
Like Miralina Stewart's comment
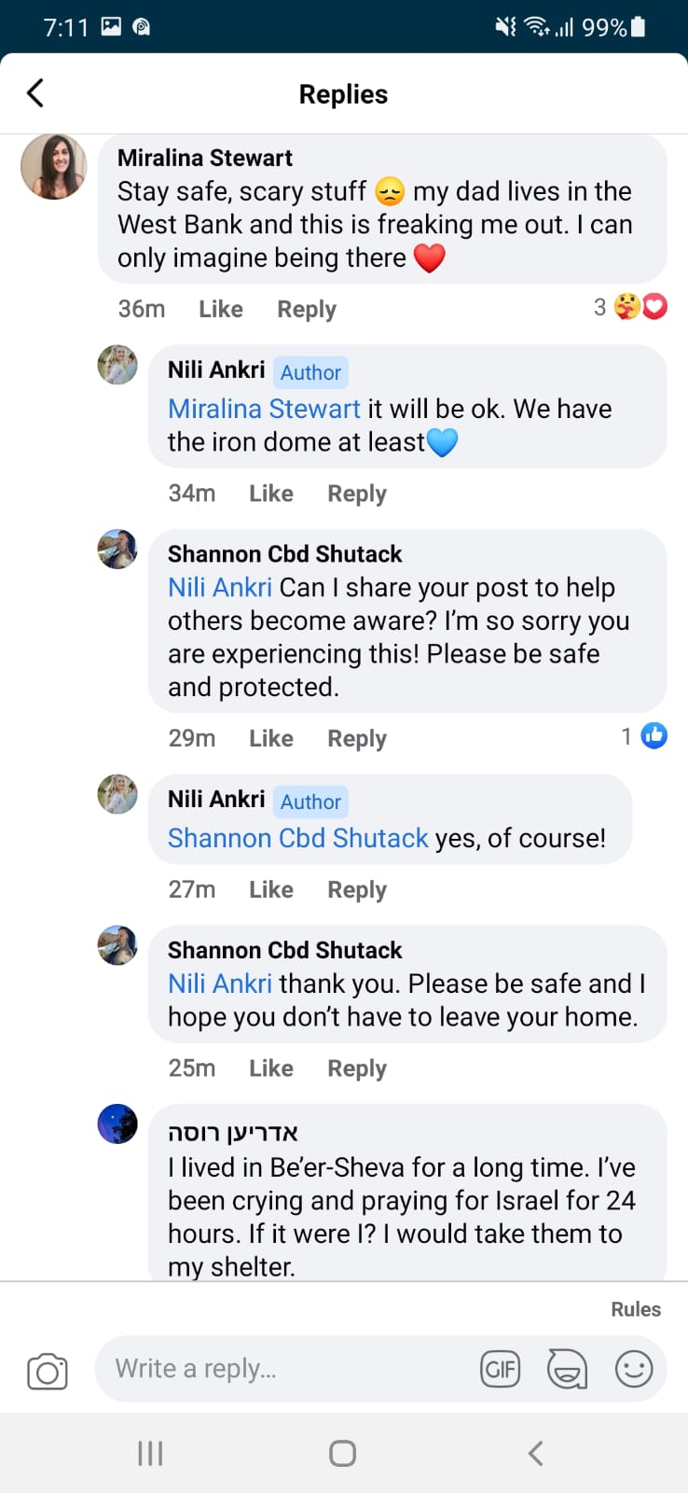pos(221,309)
